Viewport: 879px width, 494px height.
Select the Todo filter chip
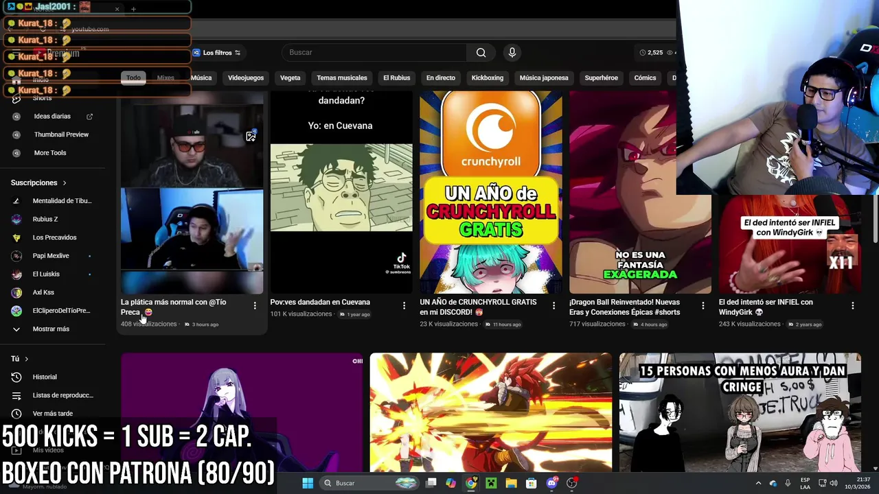point(133,78)
